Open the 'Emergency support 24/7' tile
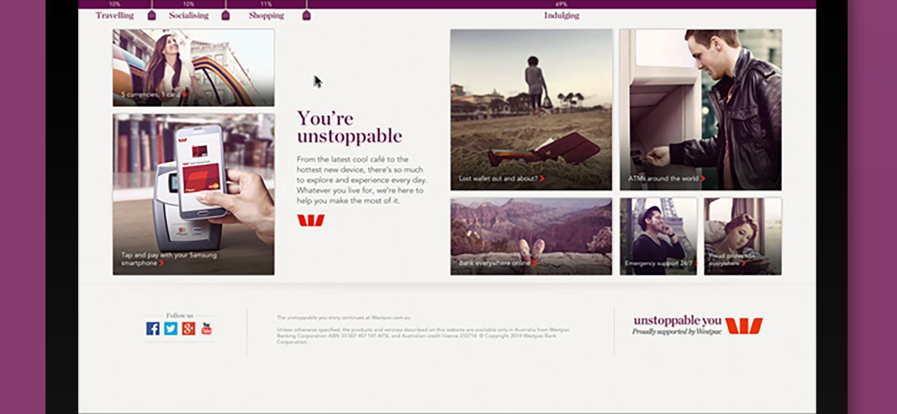Image resolution: width=897 pixels, height=414 pixels. pos(658,236)
